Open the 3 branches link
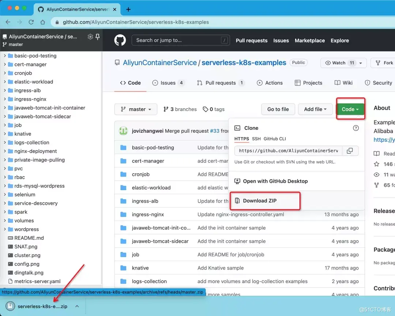Screen dimensions: 395x316 click(180, 109)
